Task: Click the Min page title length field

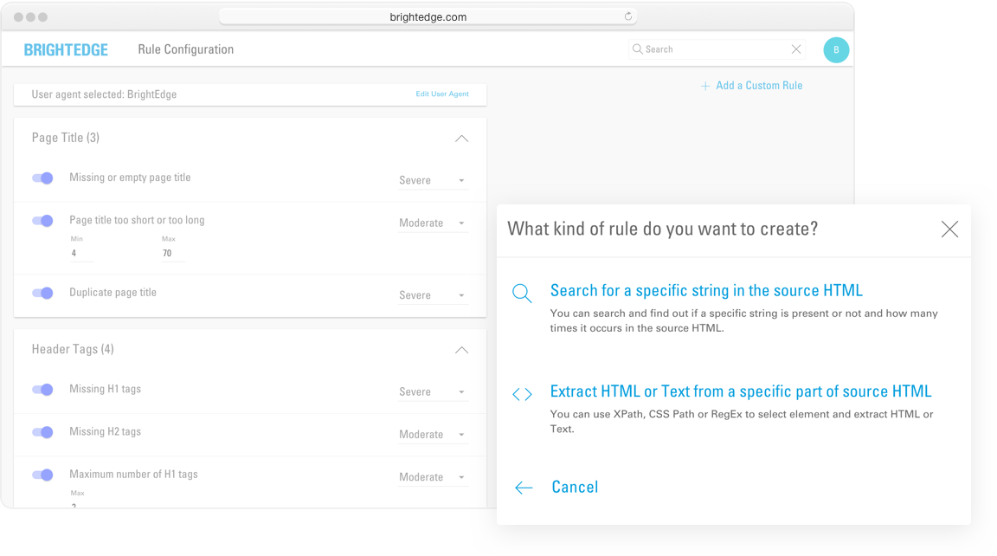Action: [x=82, y=254]
